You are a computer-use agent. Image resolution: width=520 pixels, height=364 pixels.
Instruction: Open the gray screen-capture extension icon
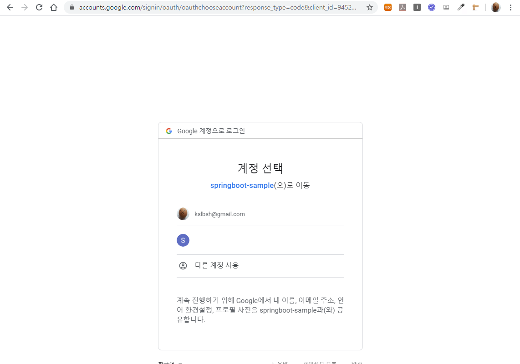446,7
